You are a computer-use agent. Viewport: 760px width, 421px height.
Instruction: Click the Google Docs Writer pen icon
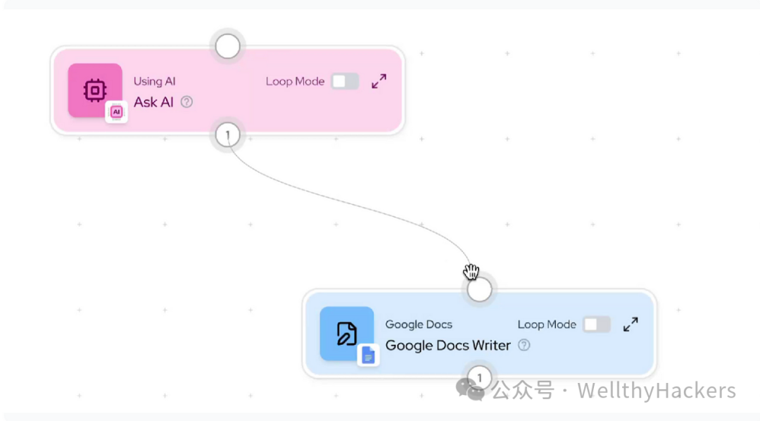point(346,333)
